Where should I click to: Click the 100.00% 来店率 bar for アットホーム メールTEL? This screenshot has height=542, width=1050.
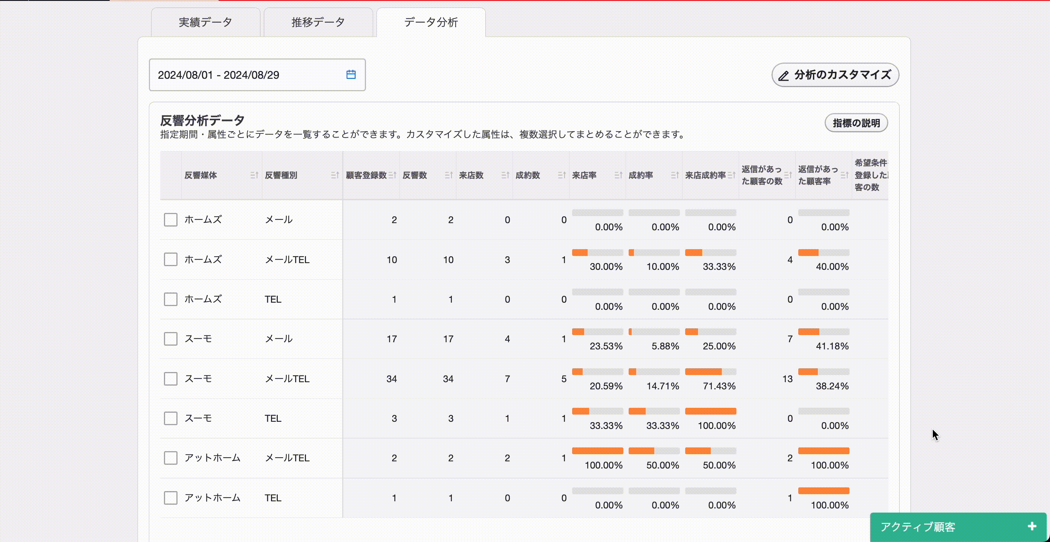coord(598,451)
